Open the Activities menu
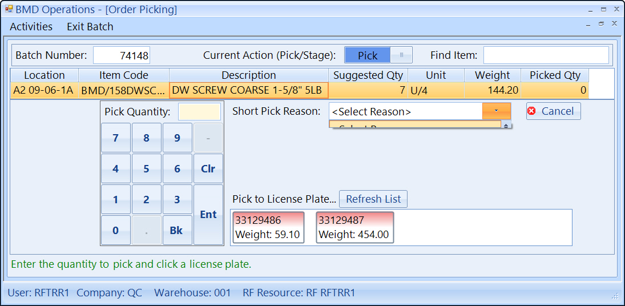The height and width of the screenshot is (306, 625). tap(31, 27)
